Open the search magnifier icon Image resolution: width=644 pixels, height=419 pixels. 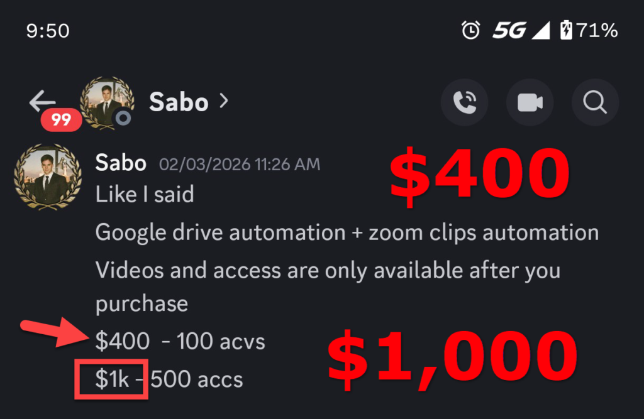pos(595,102)
